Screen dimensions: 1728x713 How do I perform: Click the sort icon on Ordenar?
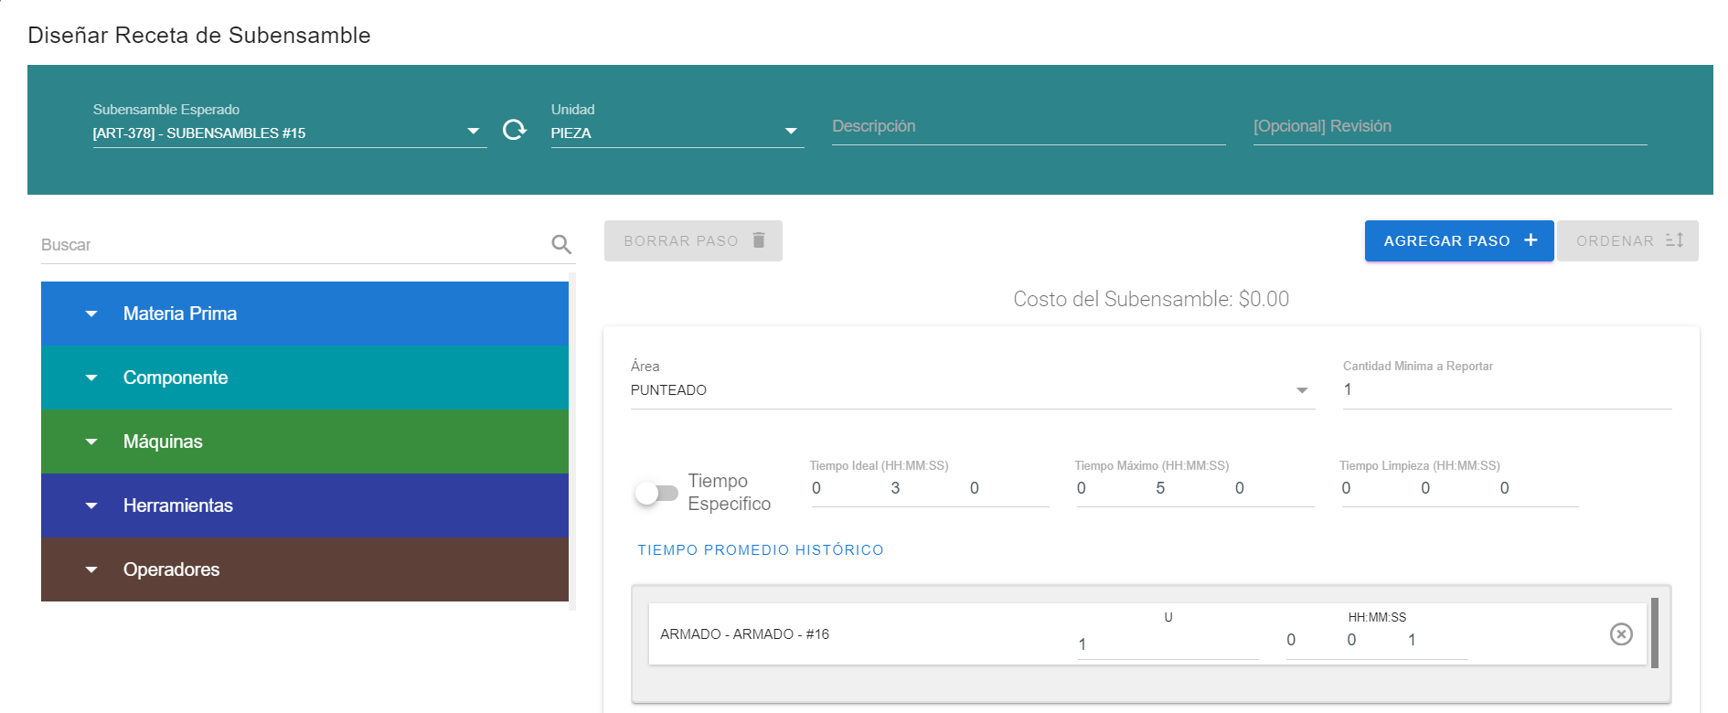1674,240
